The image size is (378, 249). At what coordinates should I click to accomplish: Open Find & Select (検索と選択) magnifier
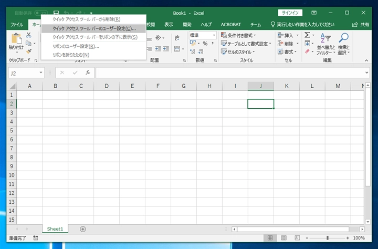(343, 43)
